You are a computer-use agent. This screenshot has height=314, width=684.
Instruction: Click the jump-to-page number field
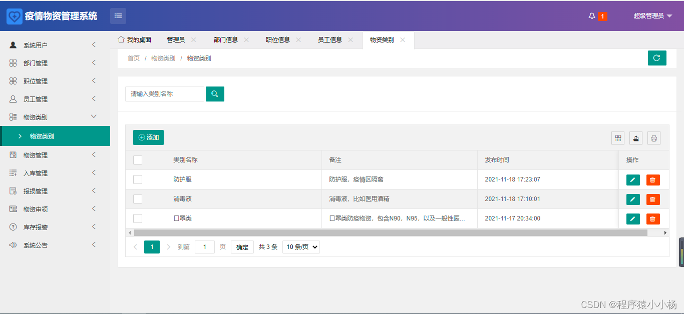point(205,247)
